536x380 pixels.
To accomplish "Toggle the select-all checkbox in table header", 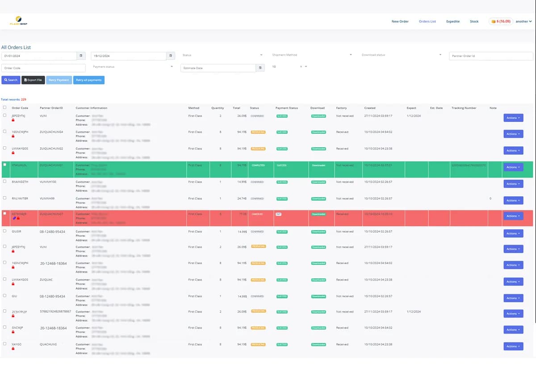I will (4, 107).
